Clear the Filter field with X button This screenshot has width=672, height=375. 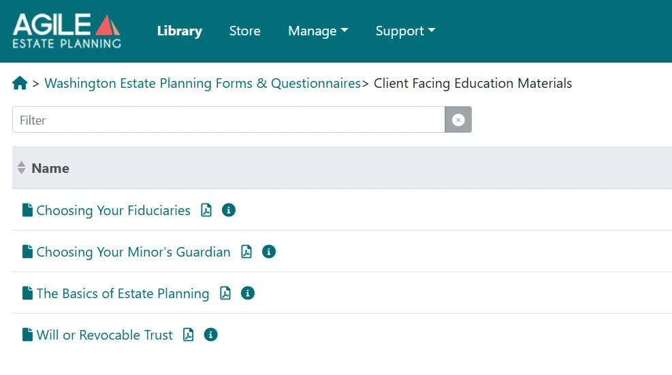point(458,120)
